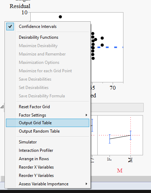Click the vertical red dotted line at M
Image resolution: width=151 pixels, height=193 pixels.
(x=130, y=124)
